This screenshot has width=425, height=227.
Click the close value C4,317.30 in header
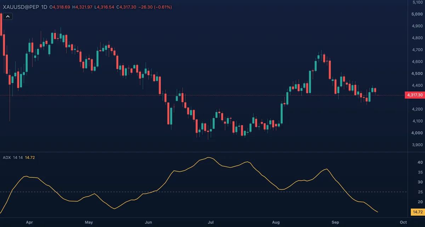point(126,7)
